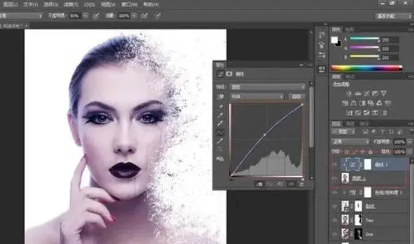Hide the Curves 1 adjustment layer
Viewport: 414px width, 244px height.
(334, 164)
